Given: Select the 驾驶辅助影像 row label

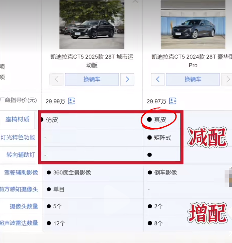Looking at the screenshot, I should (x=21, y=173).
